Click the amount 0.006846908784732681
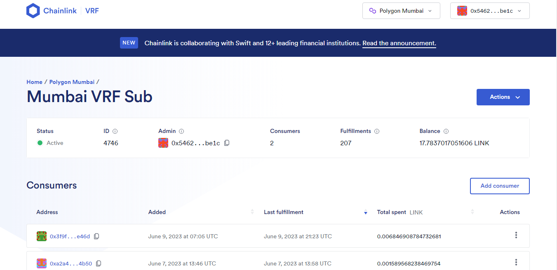Image resolution: width=557 pixels, height=270 pixels. (409, 236)
